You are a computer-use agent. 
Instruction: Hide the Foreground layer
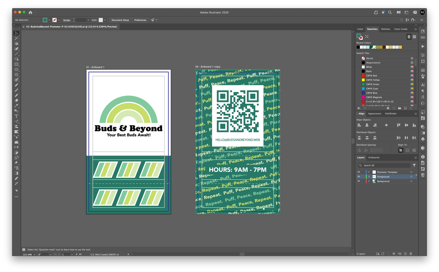pos(359,177)
